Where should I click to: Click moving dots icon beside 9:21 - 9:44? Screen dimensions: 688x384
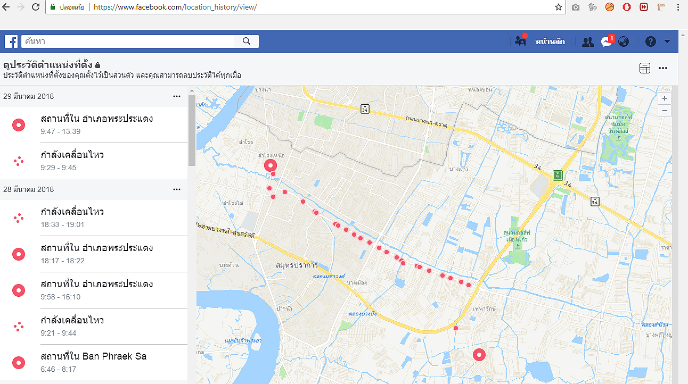click(x=19, y=327)
